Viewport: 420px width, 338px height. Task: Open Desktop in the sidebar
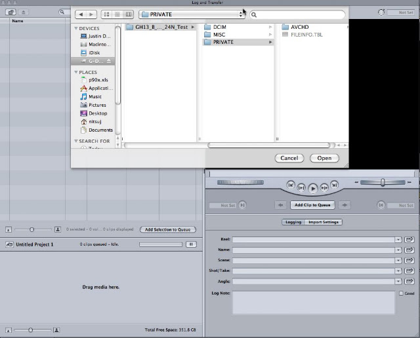[94, 113]
